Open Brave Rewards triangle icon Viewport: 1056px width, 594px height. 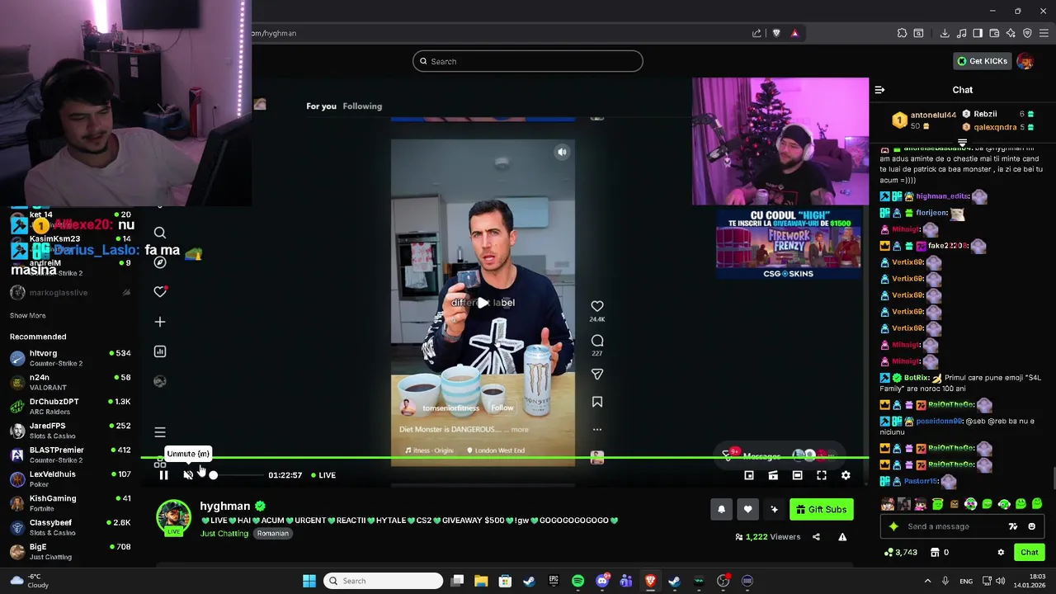click(794, 33)
